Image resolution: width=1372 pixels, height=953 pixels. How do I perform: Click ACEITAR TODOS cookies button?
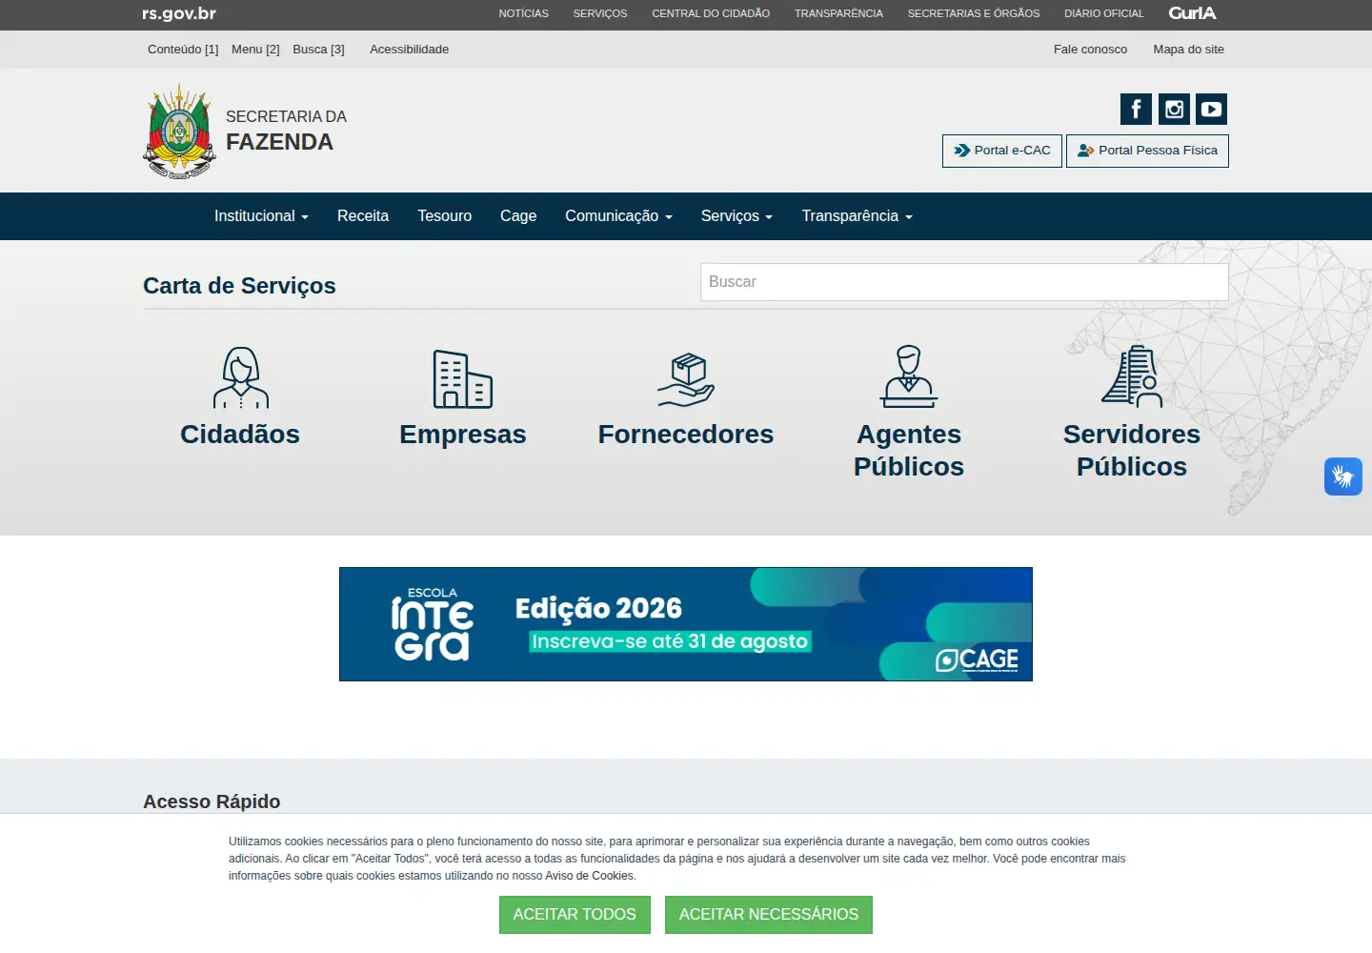(575, 915)
